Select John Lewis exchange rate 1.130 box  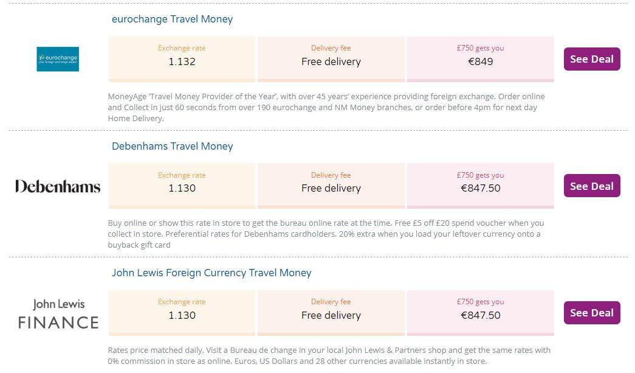(182, 312)
